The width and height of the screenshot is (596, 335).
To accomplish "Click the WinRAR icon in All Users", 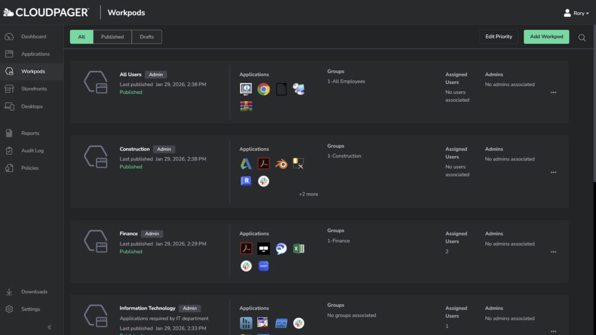I will (246, 106).
